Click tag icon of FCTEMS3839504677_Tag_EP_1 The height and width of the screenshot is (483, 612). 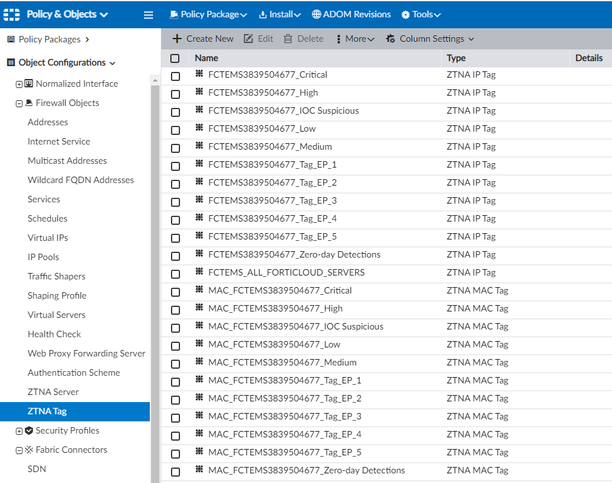point(199,163)
